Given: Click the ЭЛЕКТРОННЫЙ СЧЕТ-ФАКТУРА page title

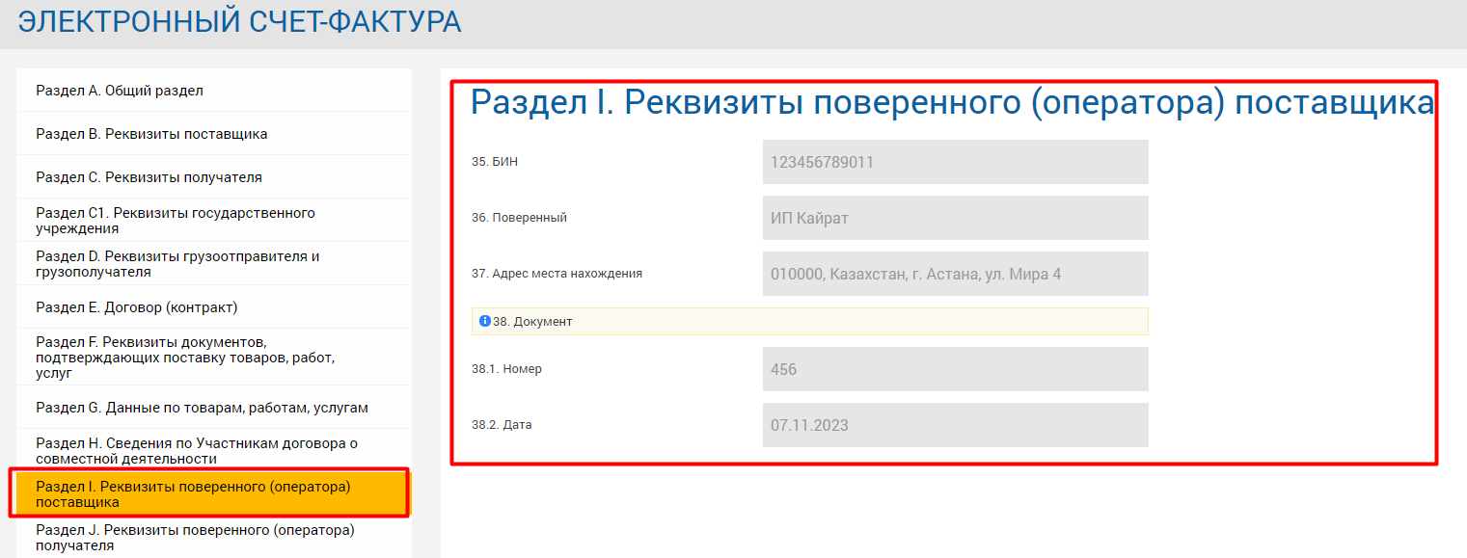Looking at the screenshot, I should pyautogui.click(x=239, y=22).
